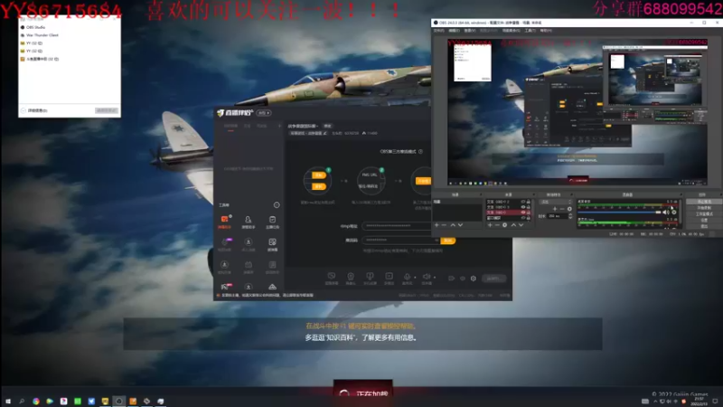Click the rtmp address input field
The width and height of the screenshot is (723, 407).
pos(397,225)
